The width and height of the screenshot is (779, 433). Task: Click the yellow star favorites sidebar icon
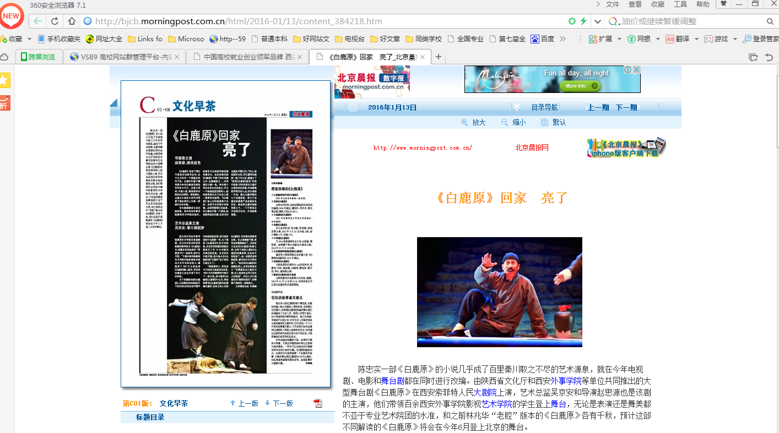[5, 80]
